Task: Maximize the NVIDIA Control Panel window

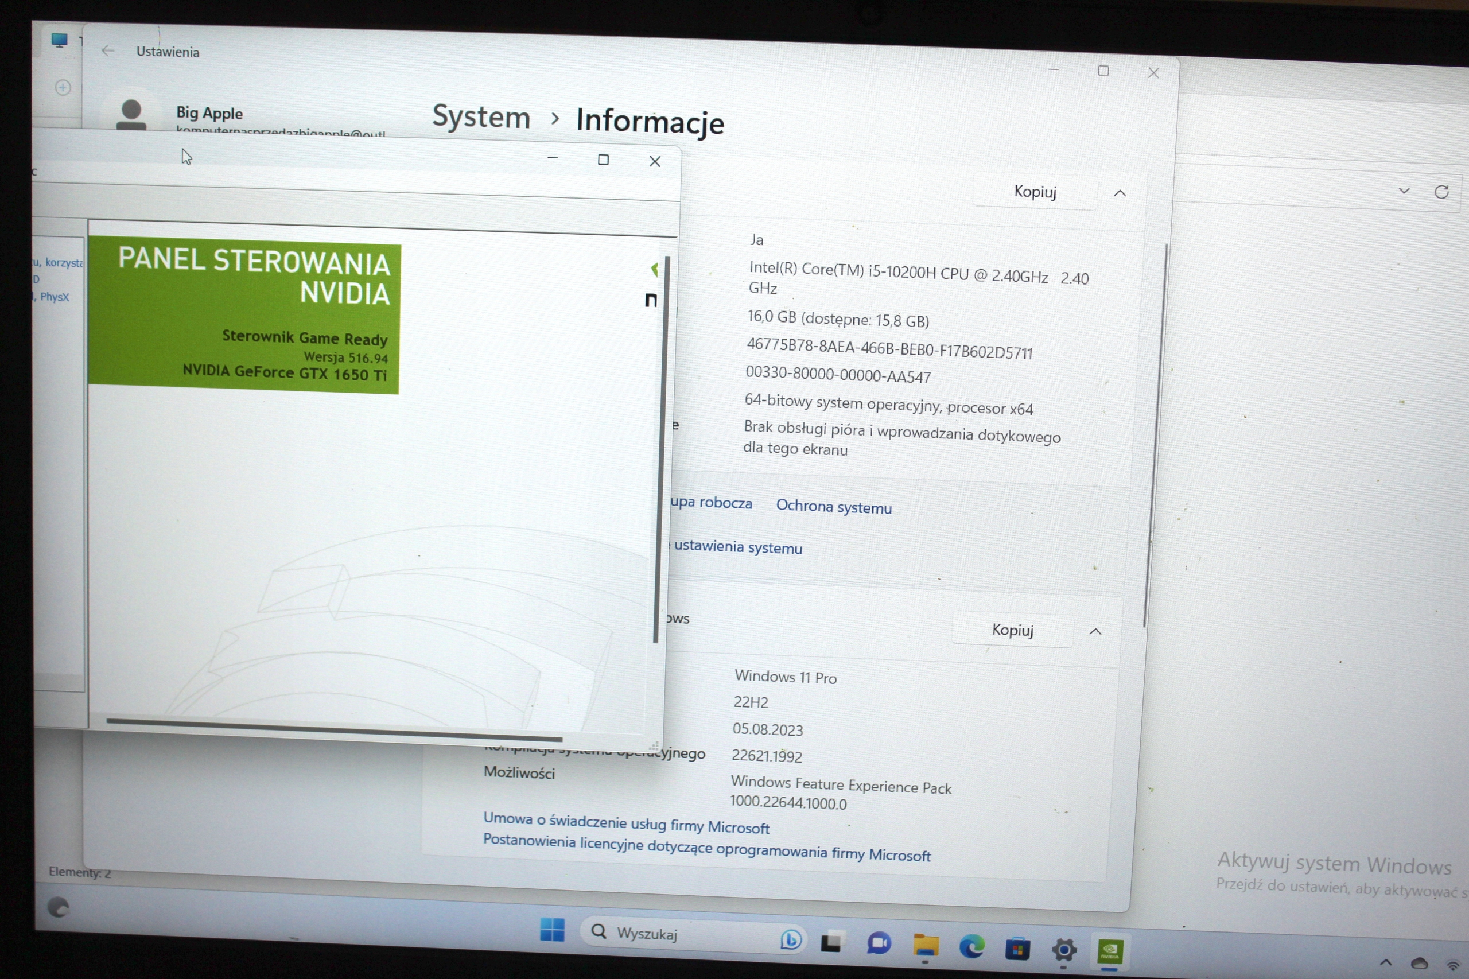Action: point(603,160)
